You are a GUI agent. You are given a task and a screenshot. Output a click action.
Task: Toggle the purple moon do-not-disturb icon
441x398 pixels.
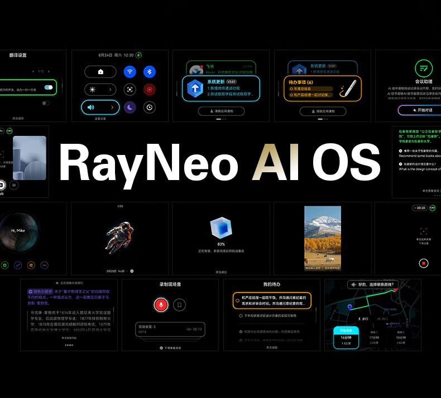tap(130, 107)
